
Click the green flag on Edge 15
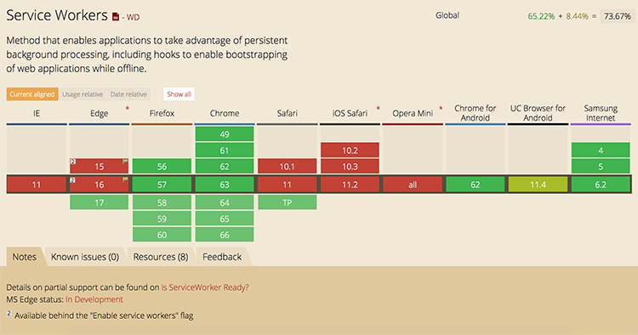tap(125, 162)
